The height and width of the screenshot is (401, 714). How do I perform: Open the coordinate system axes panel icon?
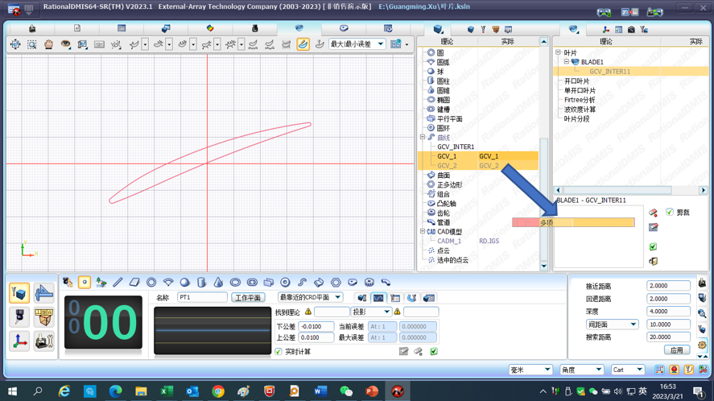coord(19,341)
